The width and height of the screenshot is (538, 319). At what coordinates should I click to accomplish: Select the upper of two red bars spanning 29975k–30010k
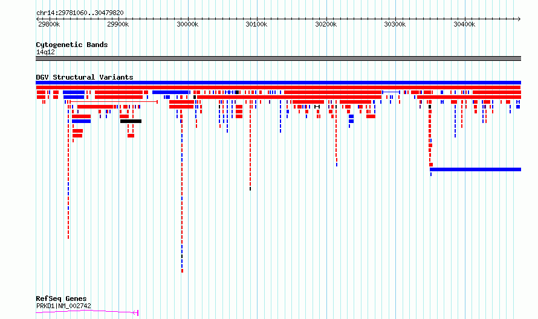click(182, 102)
